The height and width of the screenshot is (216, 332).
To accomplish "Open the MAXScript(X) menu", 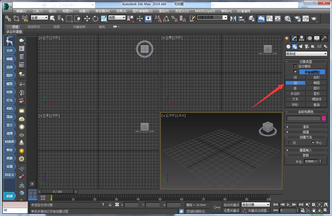I will (x=205, y=11).
